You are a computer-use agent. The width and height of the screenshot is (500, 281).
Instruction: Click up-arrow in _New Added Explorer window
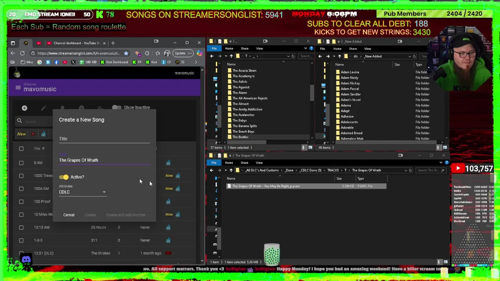coord(339,56)
